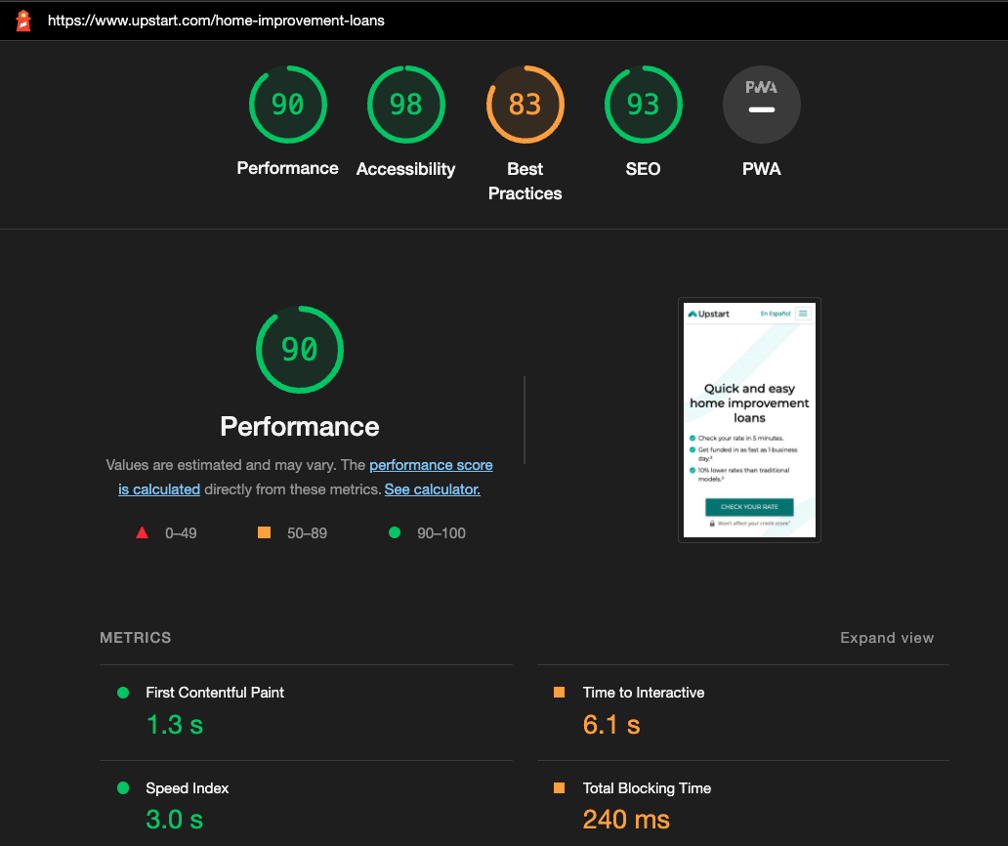Click Time to Interactive metric label
The width and height of the screenshot is (1008, 846).
pyautogui.click(x=644, y=693)
